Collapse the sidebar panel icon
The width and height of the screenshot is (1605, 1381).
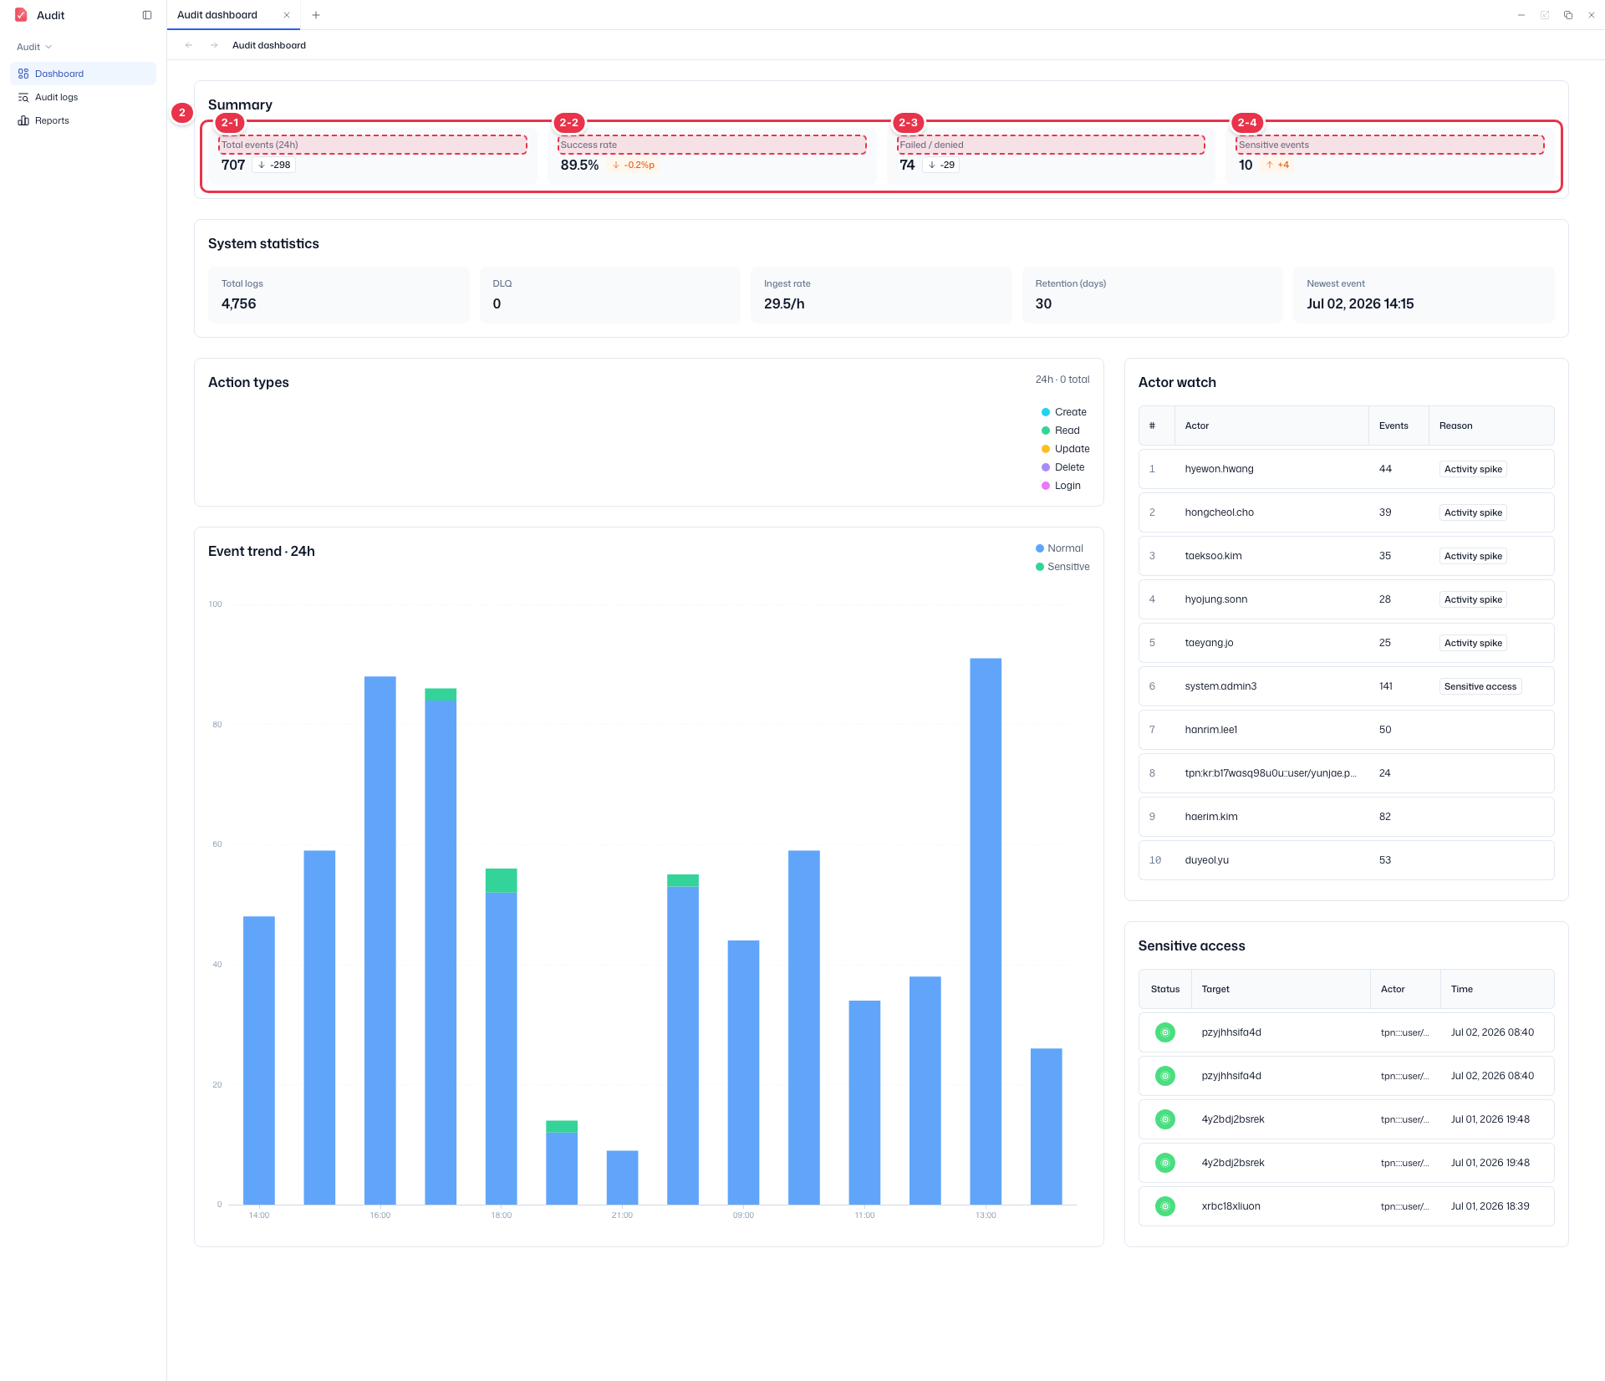(x=147, y=15)
